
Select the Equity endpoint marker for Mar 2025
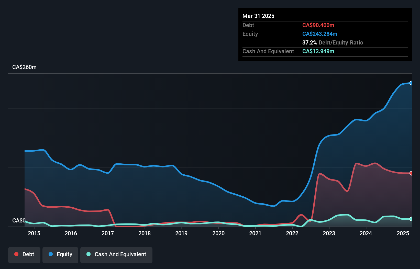(x=411, y=83)
